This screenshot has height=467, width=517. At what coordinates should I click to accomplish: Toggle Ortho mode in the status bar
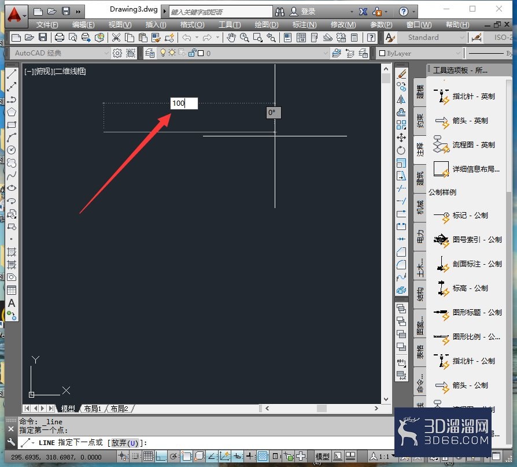(161, 457)
